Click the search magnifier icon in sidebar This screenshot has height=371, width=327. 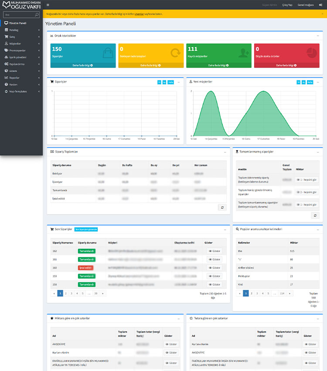pos(37,15)
